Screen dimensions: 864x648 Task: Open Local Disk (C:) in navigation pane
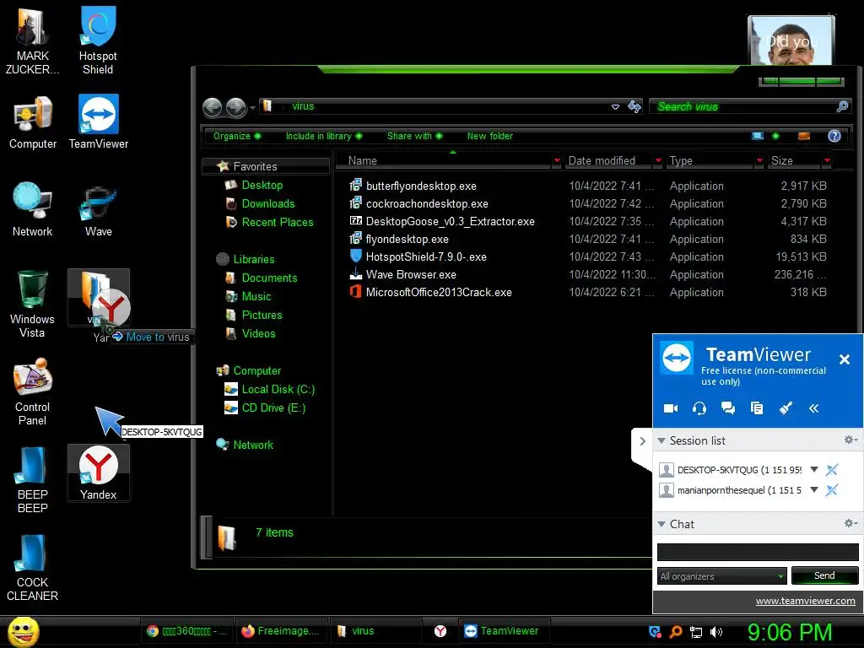tap(278, 390)
